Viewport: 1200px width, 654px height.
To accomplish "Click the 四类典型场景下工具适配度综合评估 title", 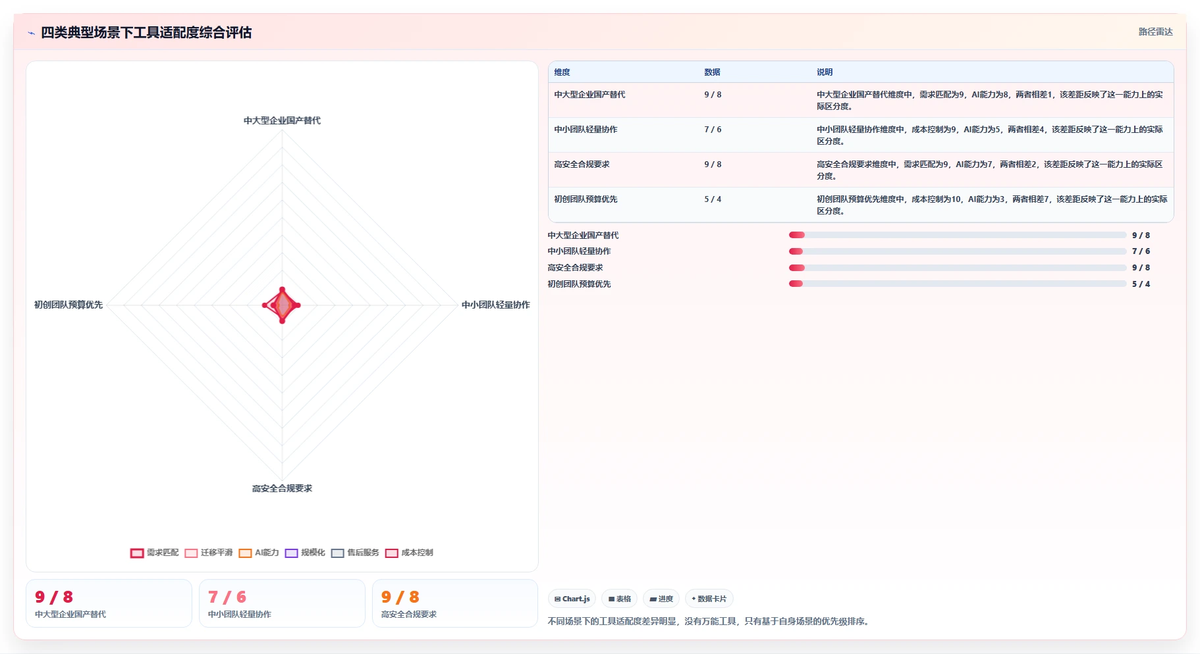I will (x=146, y=32).
